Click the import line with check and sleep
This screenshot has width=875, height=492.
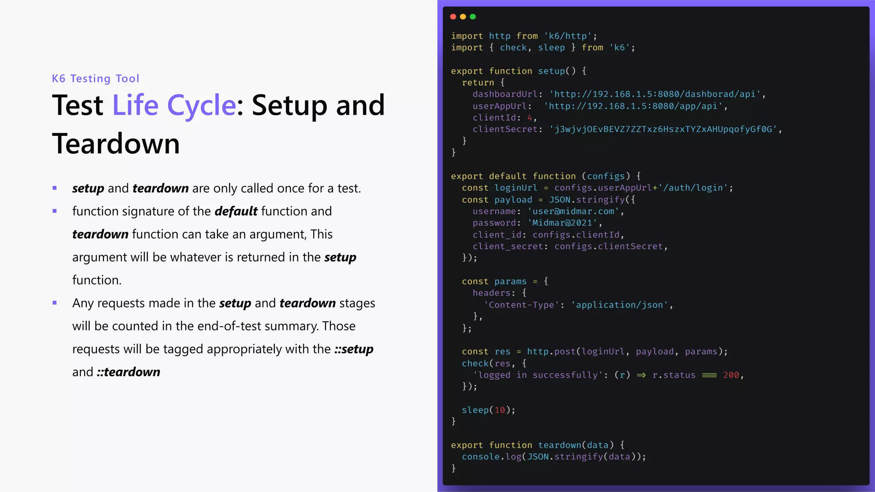pyautogui.click(x=543, y=47)
